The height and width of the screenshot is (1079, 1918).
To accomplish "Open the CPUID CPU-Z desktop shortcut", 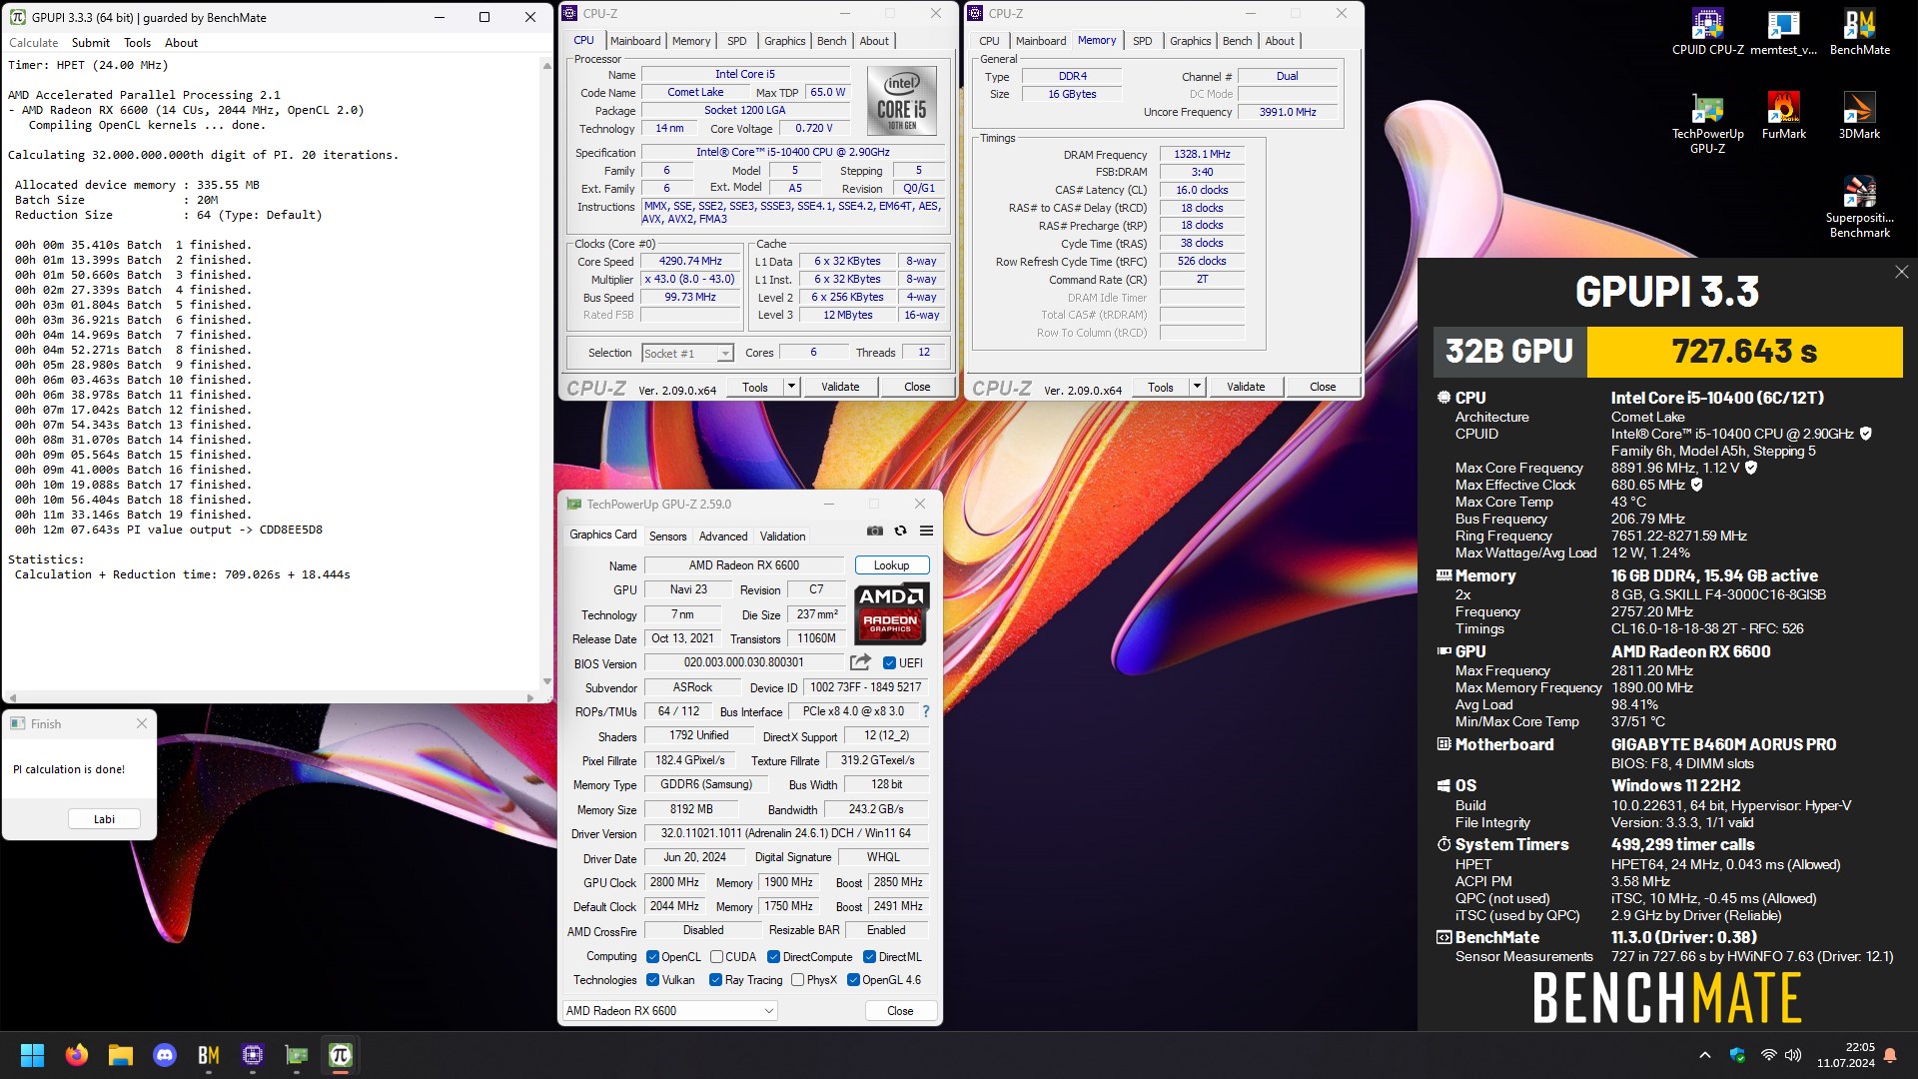I will (x=1707, y=32).
